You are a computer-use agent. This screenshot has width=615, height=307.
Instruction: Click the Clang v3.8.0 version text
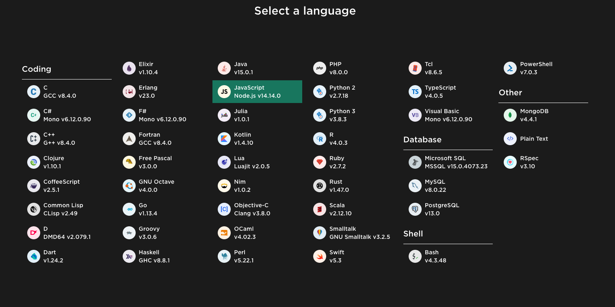(x=252, y=213)
